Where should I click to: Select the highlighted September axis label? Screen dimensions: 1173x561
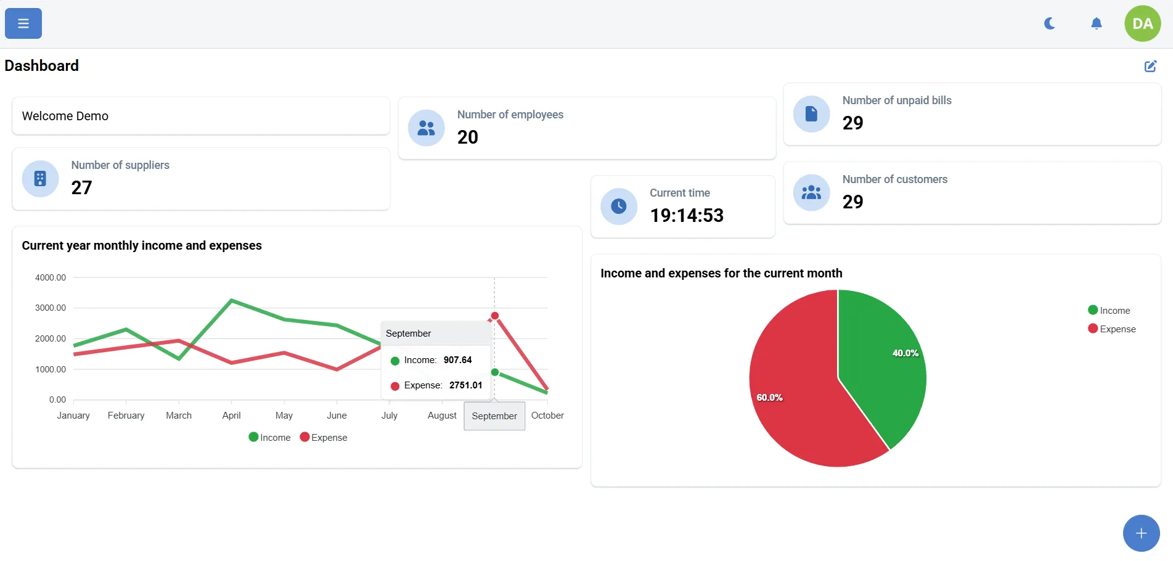494,416
